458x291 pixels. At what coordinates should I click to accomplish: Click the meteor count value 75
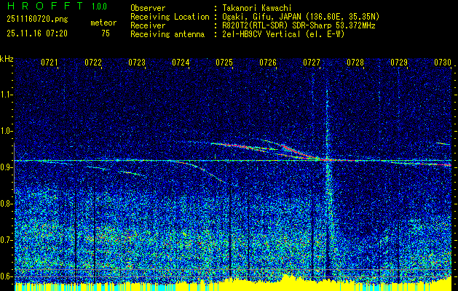(x=106, y=33)
